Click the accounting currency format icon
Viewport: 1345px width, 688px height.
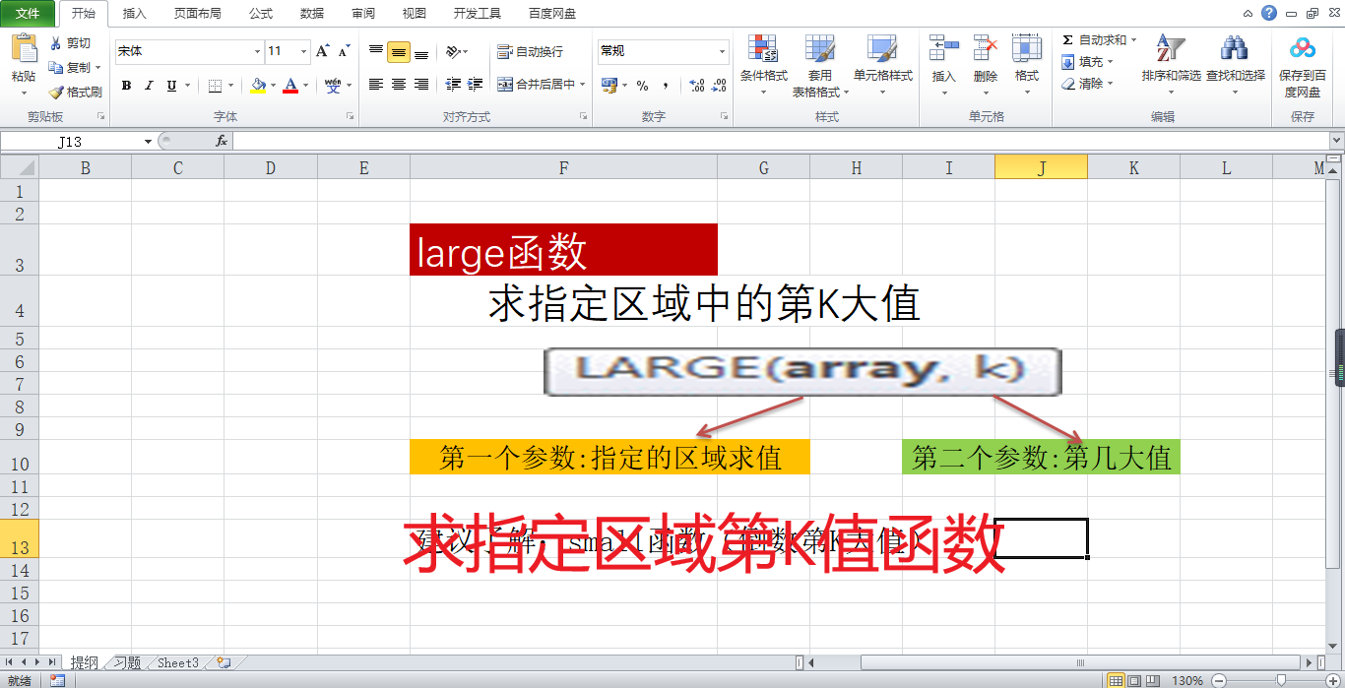609,86
